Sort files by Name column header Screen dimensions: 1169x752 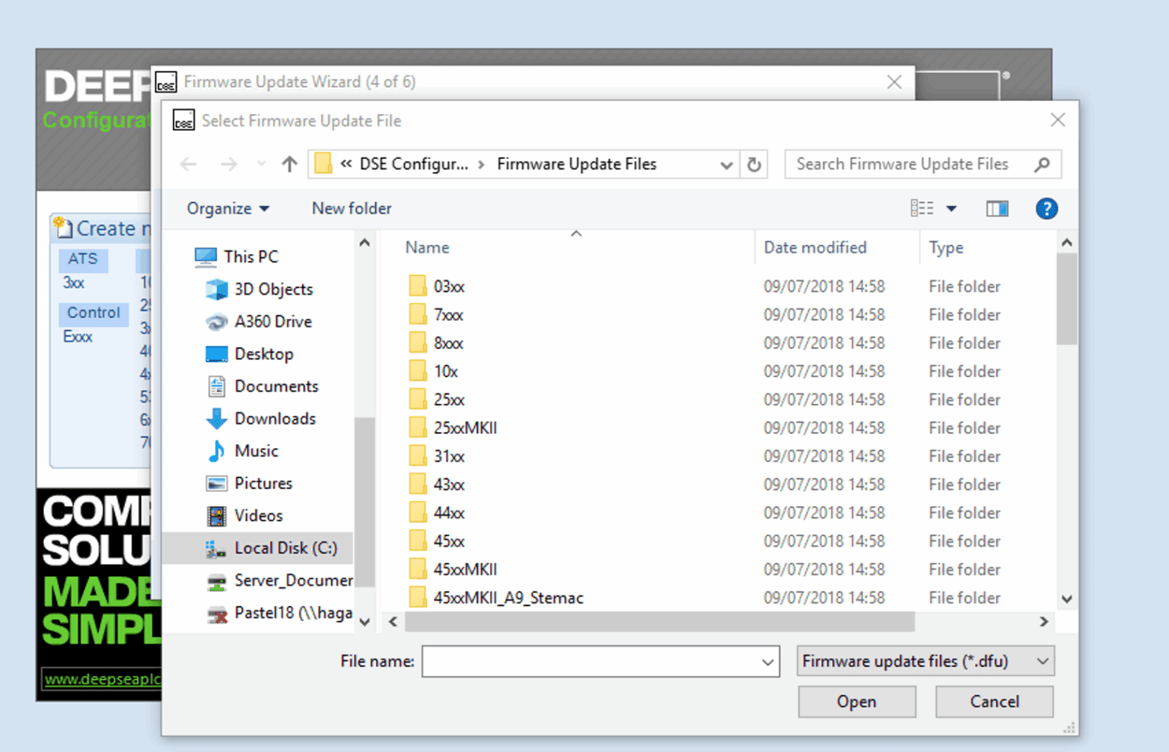coord(427,248)
